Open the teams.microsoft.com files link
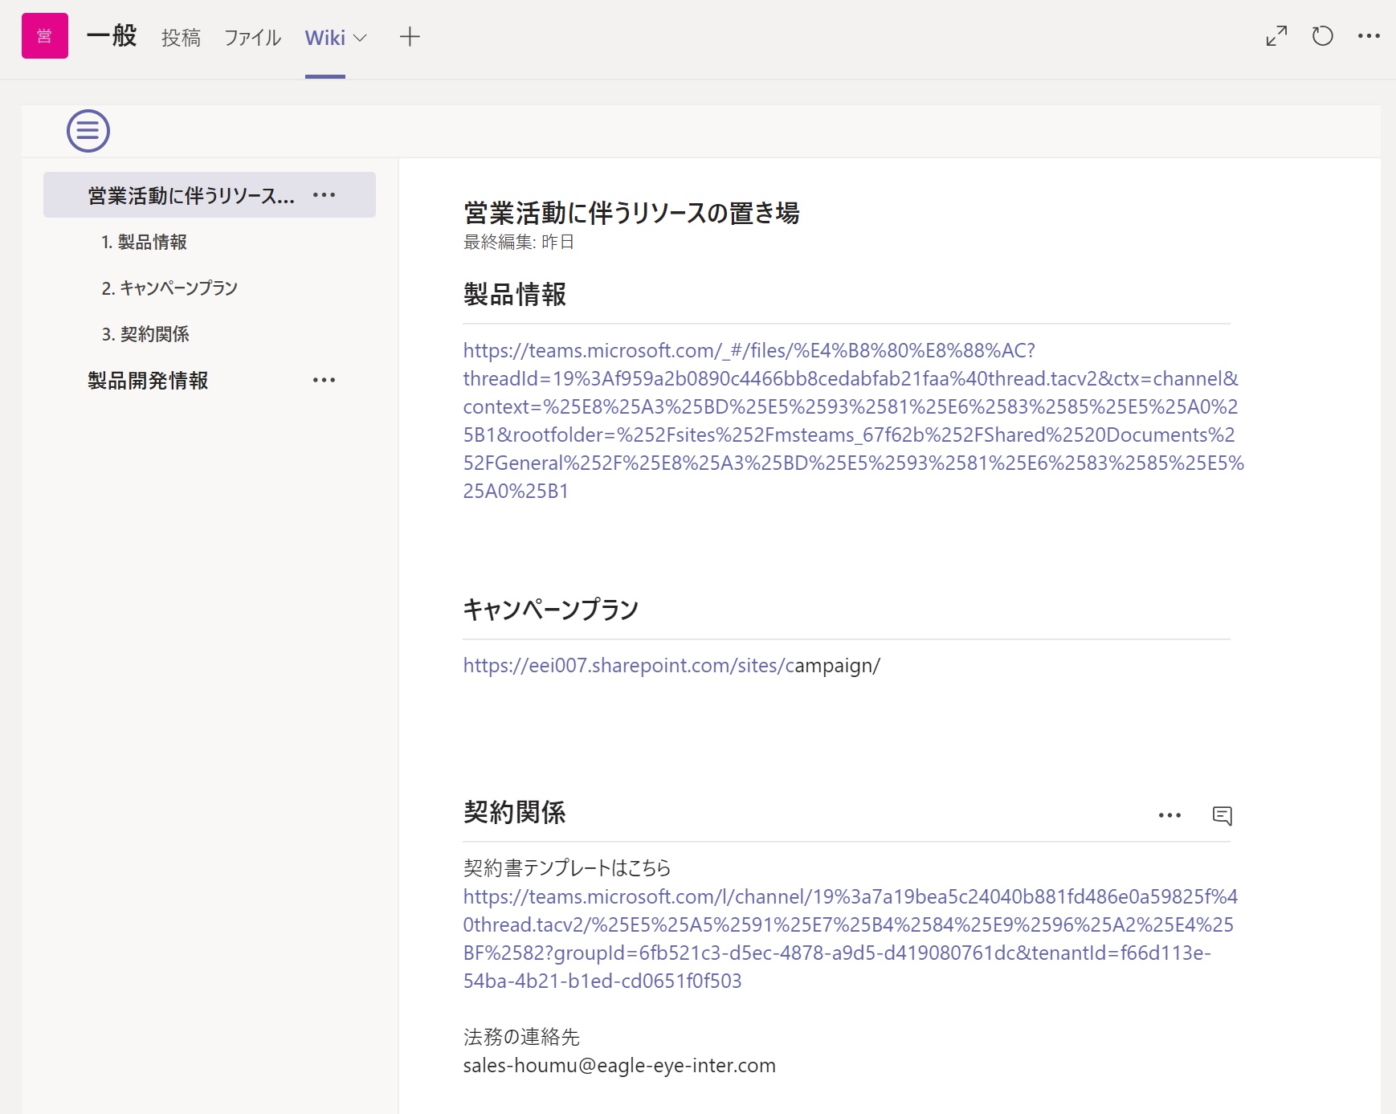Image resolution: width=1396 pixels, height=1114 pixels. pyautogui.click(x=853, y=421)
